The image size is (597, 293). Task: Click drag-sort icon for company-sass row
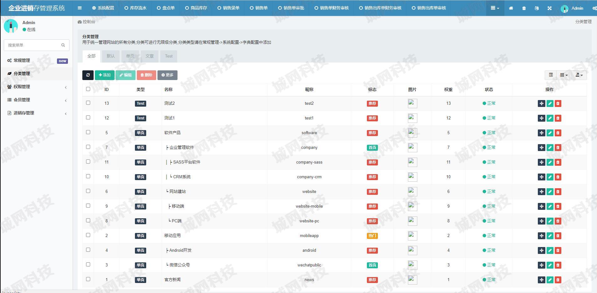click(541, 162)
